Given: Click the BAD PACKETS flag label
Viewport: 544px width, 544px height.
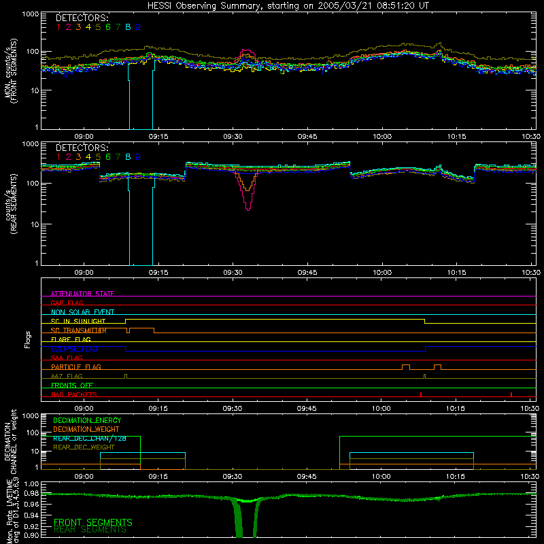Looking at the screenshot, I should [74, 394].
